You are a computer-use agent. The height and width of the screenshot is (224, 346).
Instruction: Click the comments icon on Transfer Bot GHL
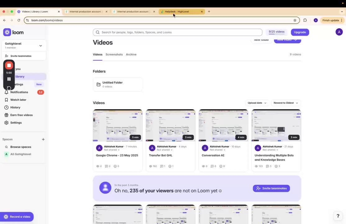pos(162,166)
